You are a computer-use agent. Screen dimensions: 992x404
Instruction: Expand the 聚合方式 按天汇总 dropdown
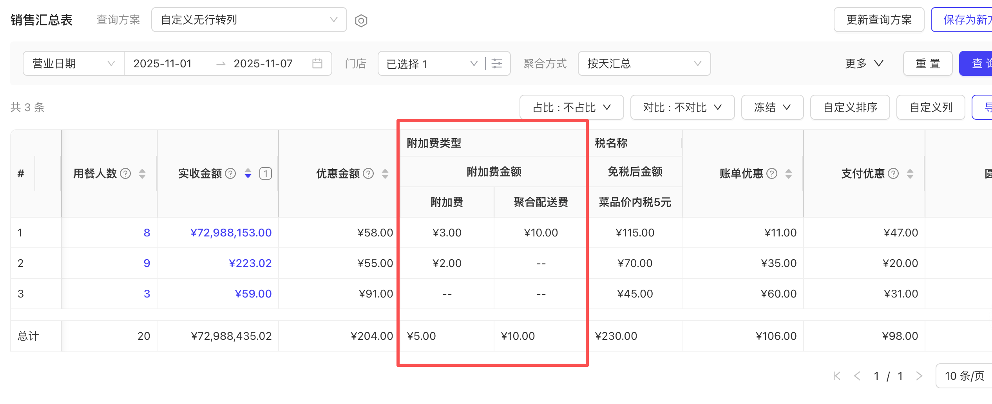(x=644, y=63)
